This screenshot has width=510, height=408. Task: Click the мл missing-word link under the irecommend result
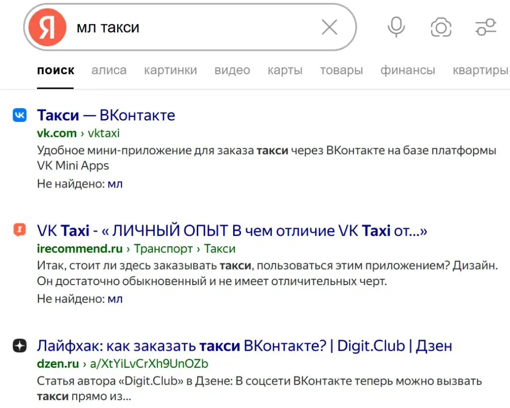point(115,299)
